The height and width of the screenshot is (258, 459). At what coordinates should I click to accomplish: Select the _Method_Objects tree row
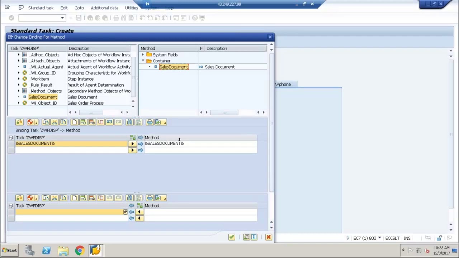tap(46, 91)
